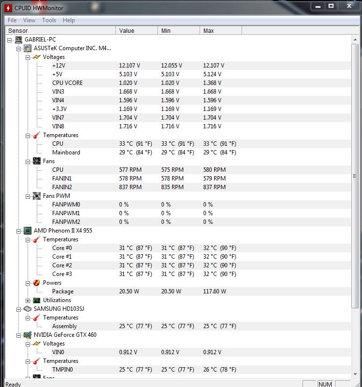The width and height of the screenshot is (362, 387).
Task: Click the Powers flame icon
Action: (x=37, y=283)
